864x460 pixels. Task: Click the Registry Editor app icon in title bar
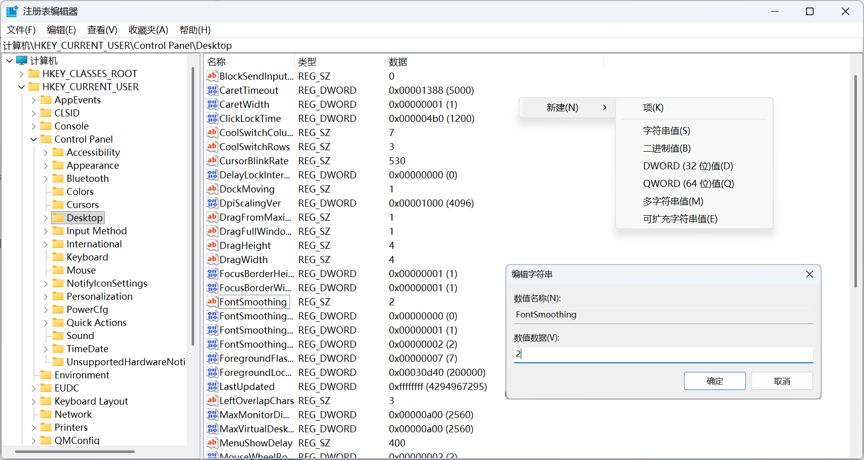pyautogui.click(x=12, y=11)
